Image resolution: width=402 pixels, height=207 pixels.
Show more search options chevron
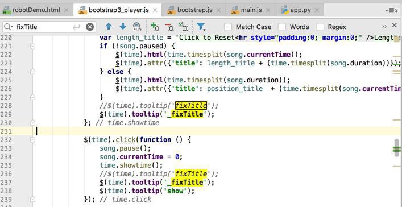[384, 27]
